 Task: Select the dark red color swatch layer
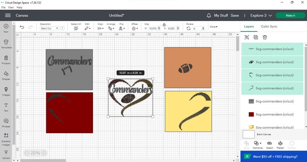point(272,114)
